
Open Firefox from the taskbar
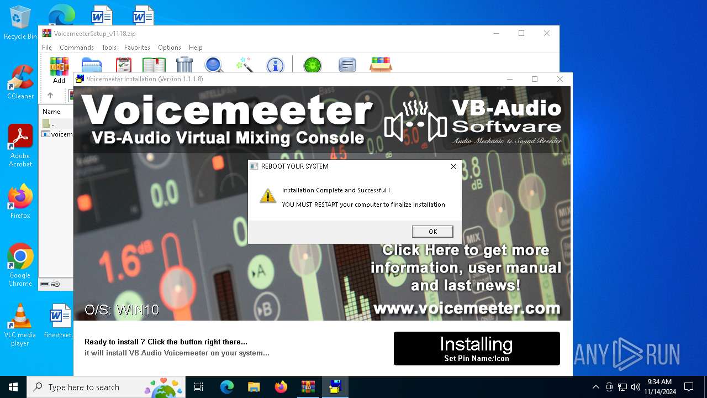(x=281, y=387)
